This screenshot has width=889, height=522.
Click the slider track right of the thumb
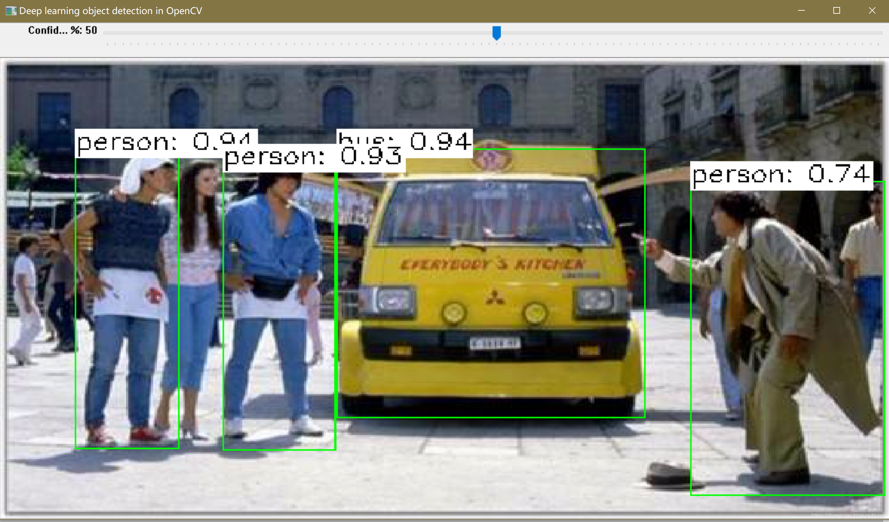[688, 32]
